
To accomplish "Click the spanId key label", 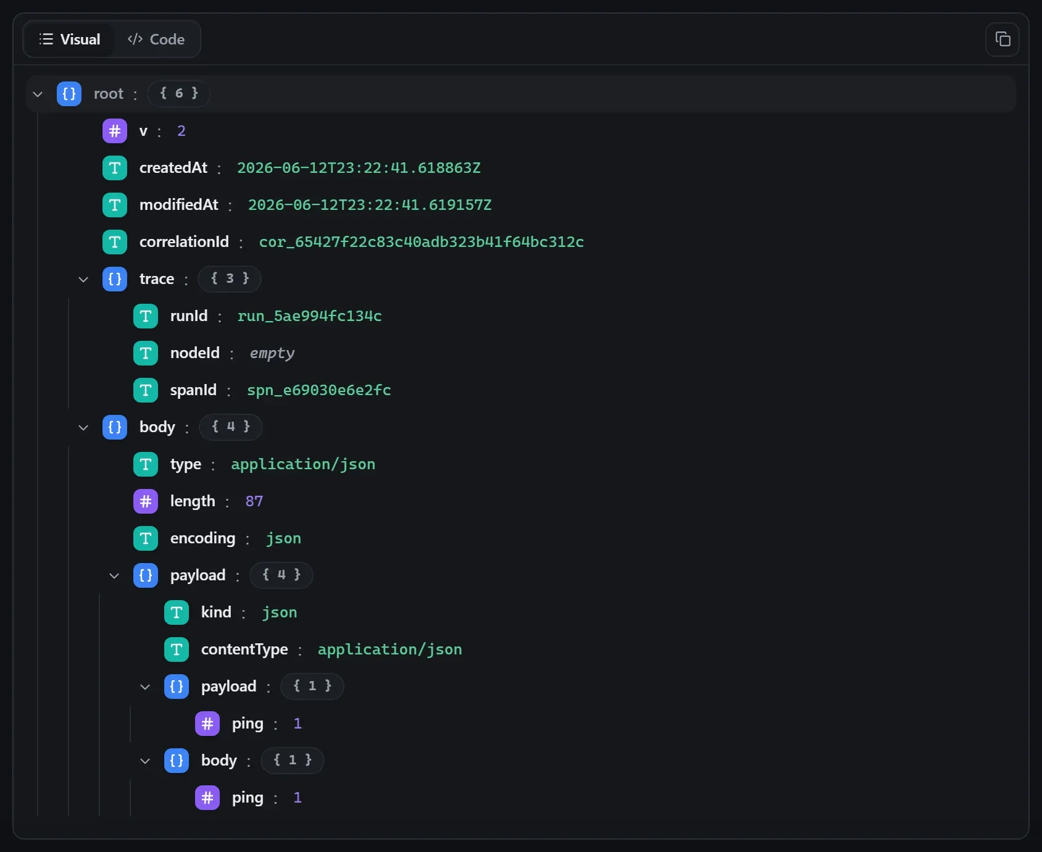I will (193, 390).
